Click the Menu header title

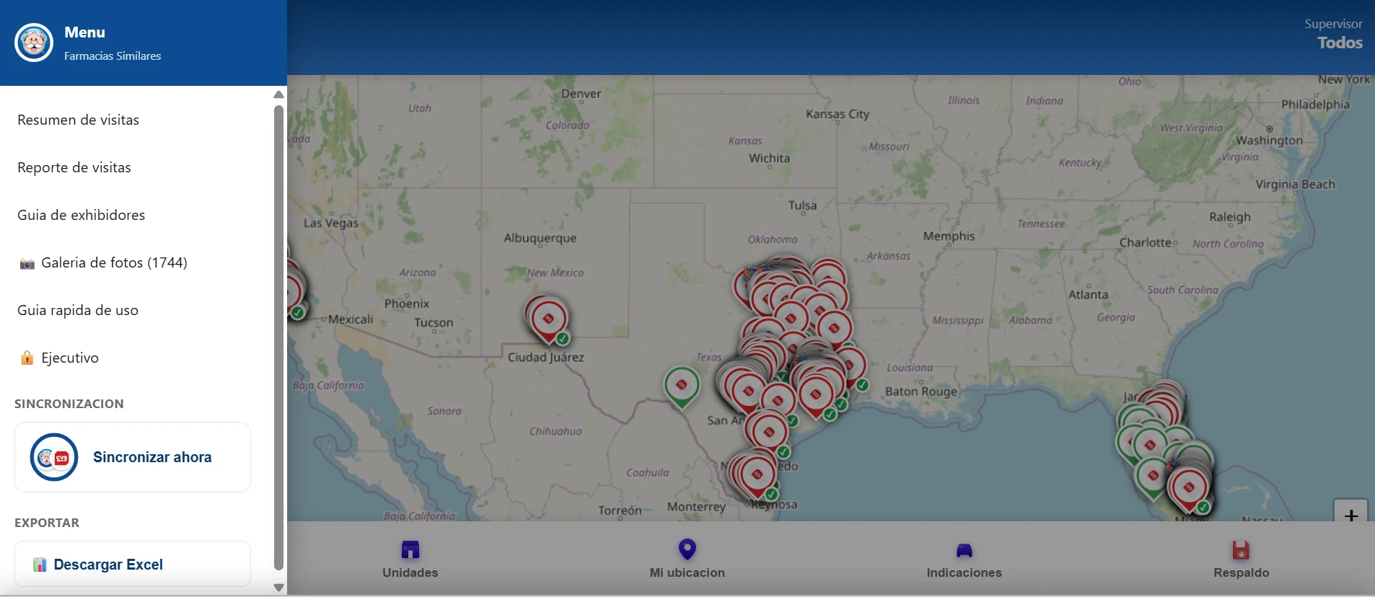84,32
